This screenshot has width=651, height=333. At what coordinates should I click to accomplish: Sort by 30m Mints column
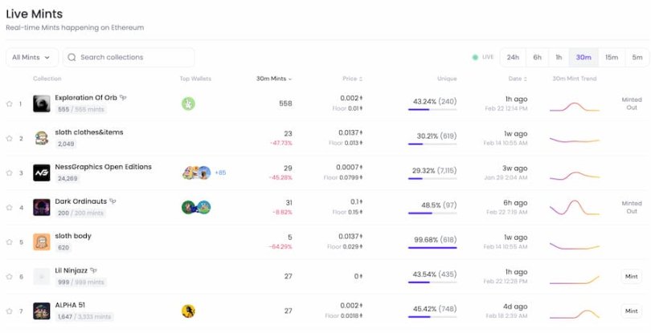tap(274, 79)
